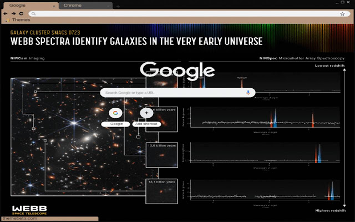355x222 pixels.
Task: Reload the page
Action: coord(21,13)
